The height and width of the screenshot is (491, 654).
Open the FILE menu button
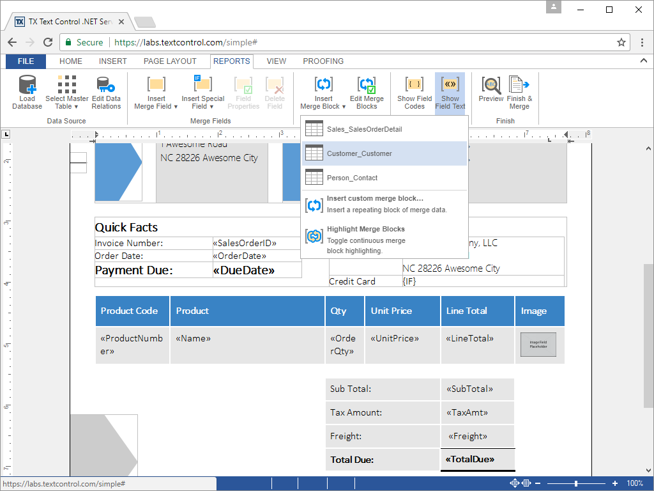(x=26, y=61)
